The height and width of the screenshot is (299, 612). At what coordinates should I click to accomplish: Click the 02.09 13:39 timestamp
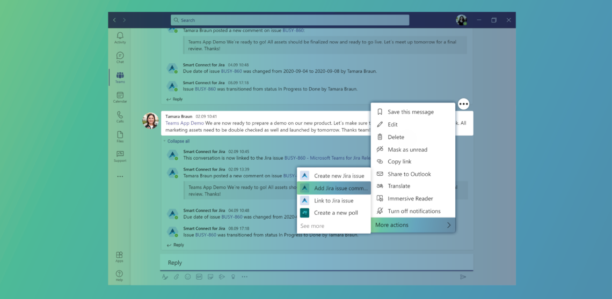(x=238, y=169)
